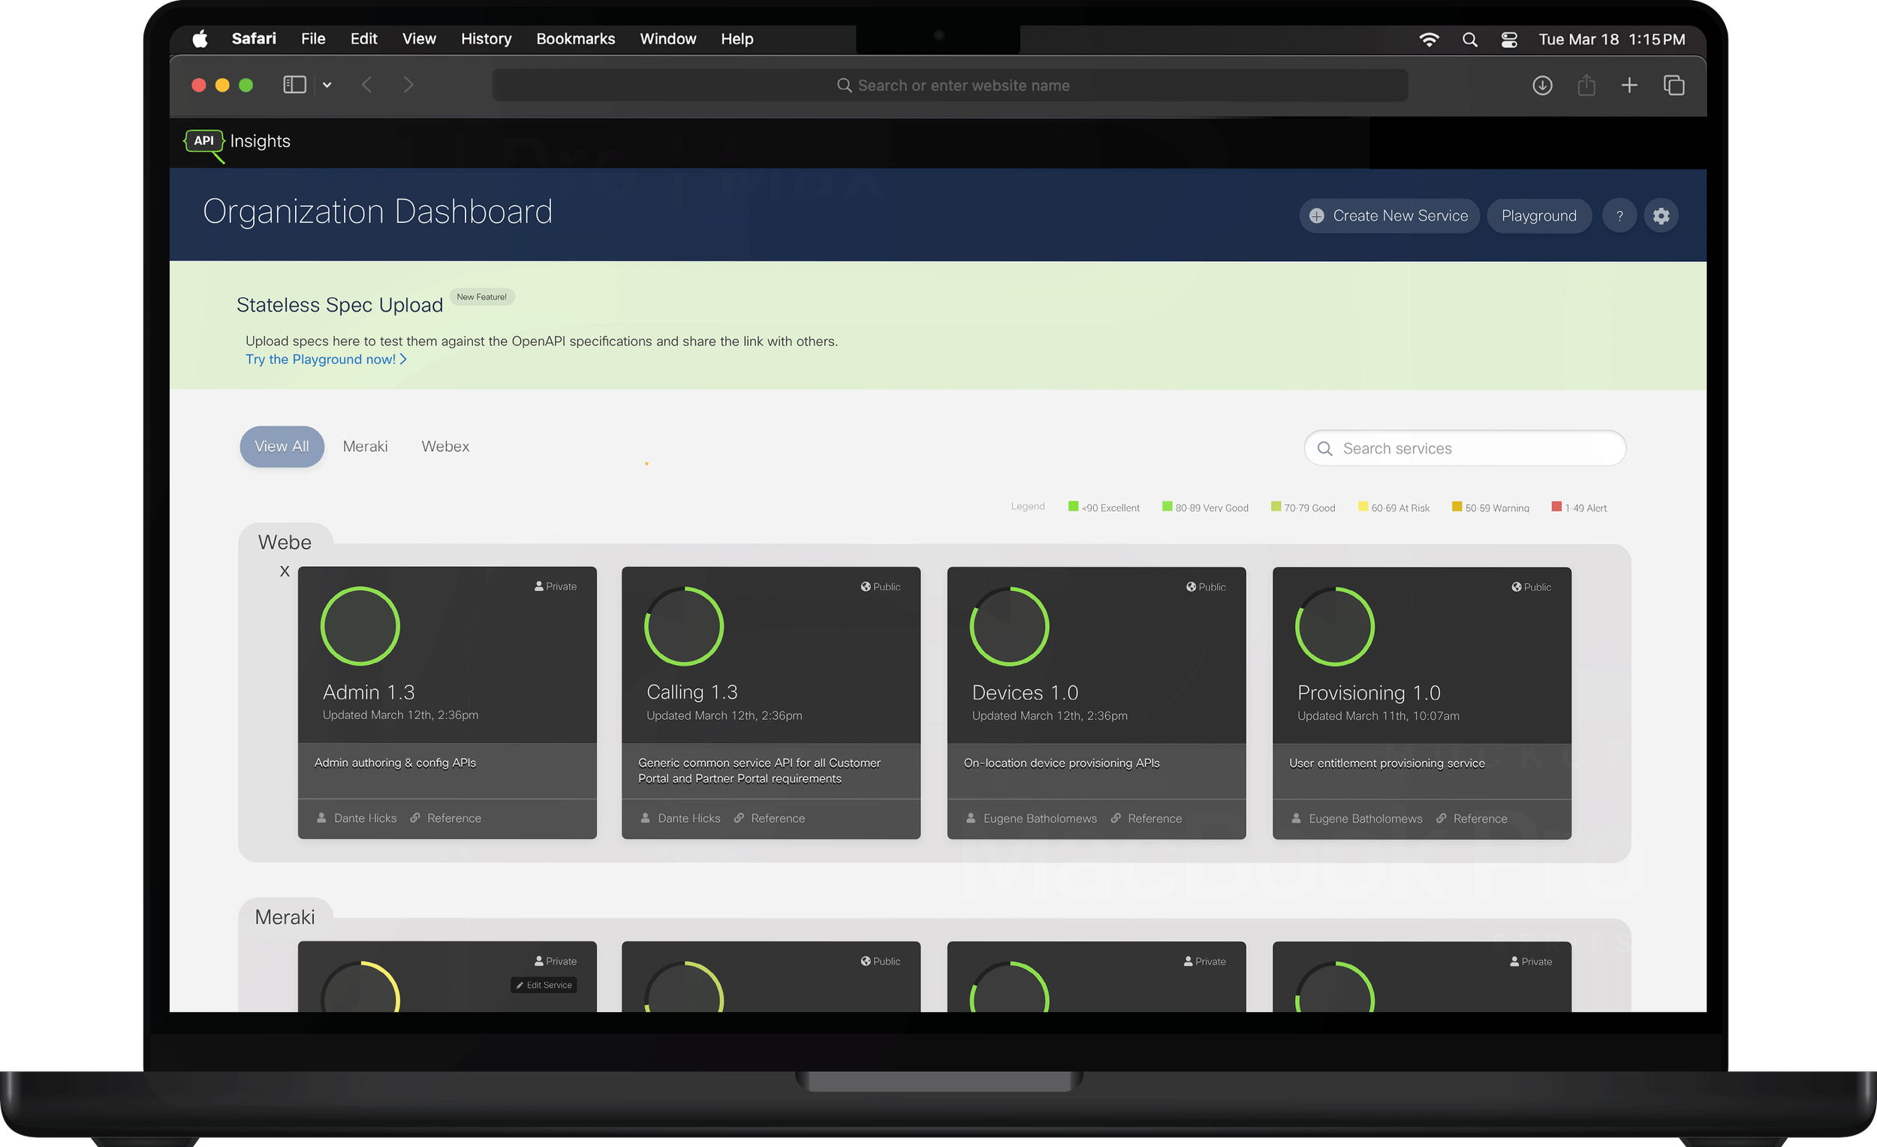Click Create New Service button
This screenshot has height=1147, width=1877.
coord(1389,216)
